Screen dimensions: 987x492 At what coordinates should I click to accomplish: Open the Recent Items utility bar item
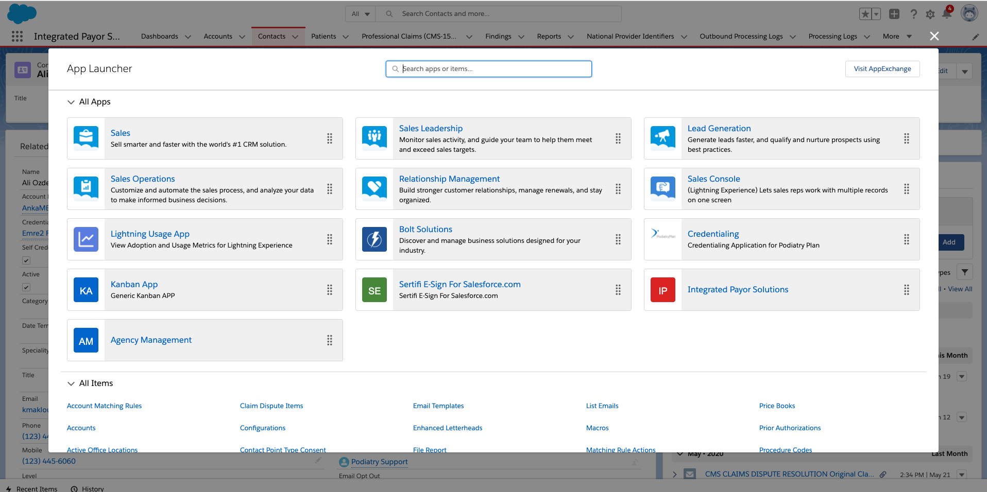32,488
